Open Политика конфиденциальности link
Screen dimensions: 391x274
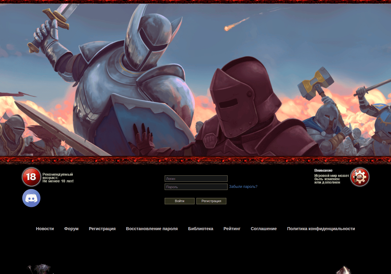coord(321,229)
